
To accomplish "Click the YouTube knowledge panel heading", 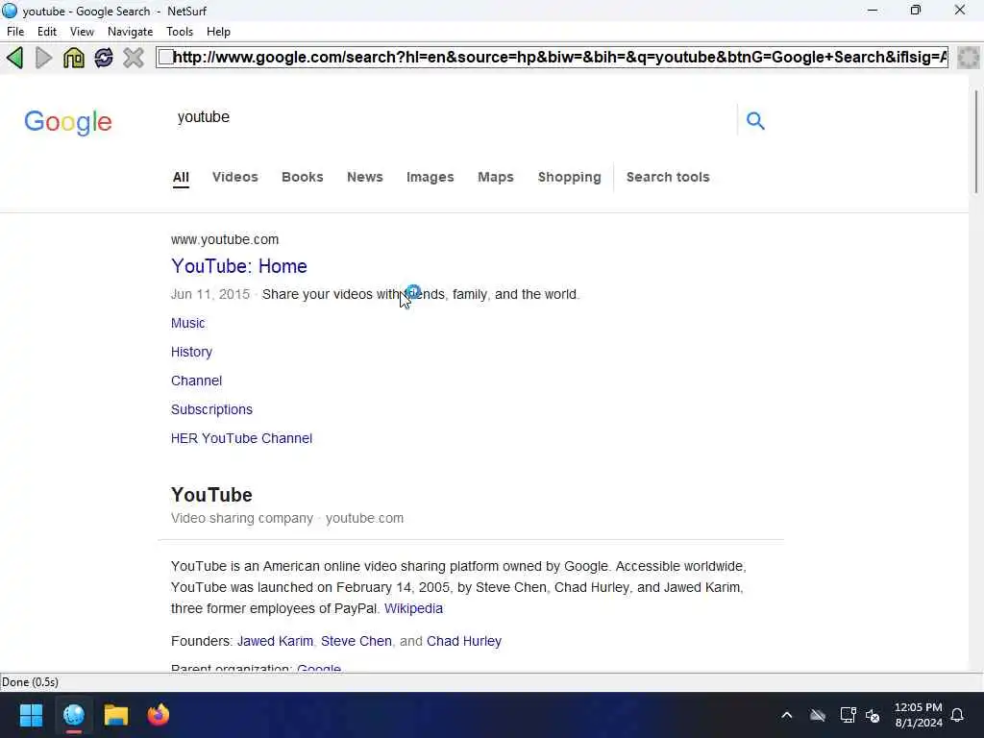I will click(211, 495).
